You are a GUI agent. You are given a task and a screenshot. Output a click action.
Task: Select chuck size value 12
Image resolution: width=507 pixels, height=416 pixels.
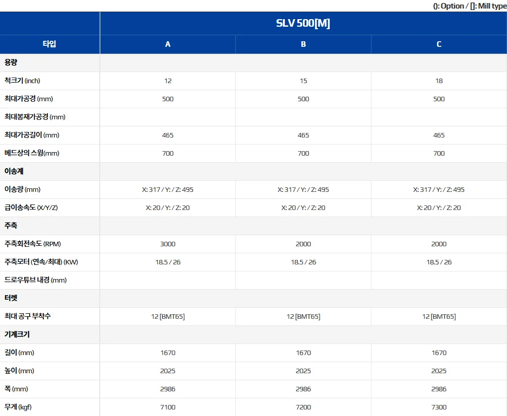(168, 81)
